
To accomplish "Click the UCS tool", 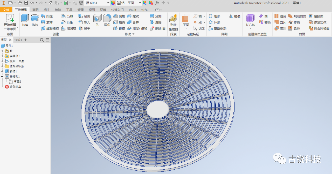I will click(199, 28).
